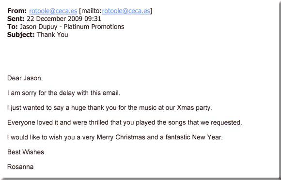The width and height of the screenshot is (281, 180).
Task: Click the words New Year
Action: [206, 137]
